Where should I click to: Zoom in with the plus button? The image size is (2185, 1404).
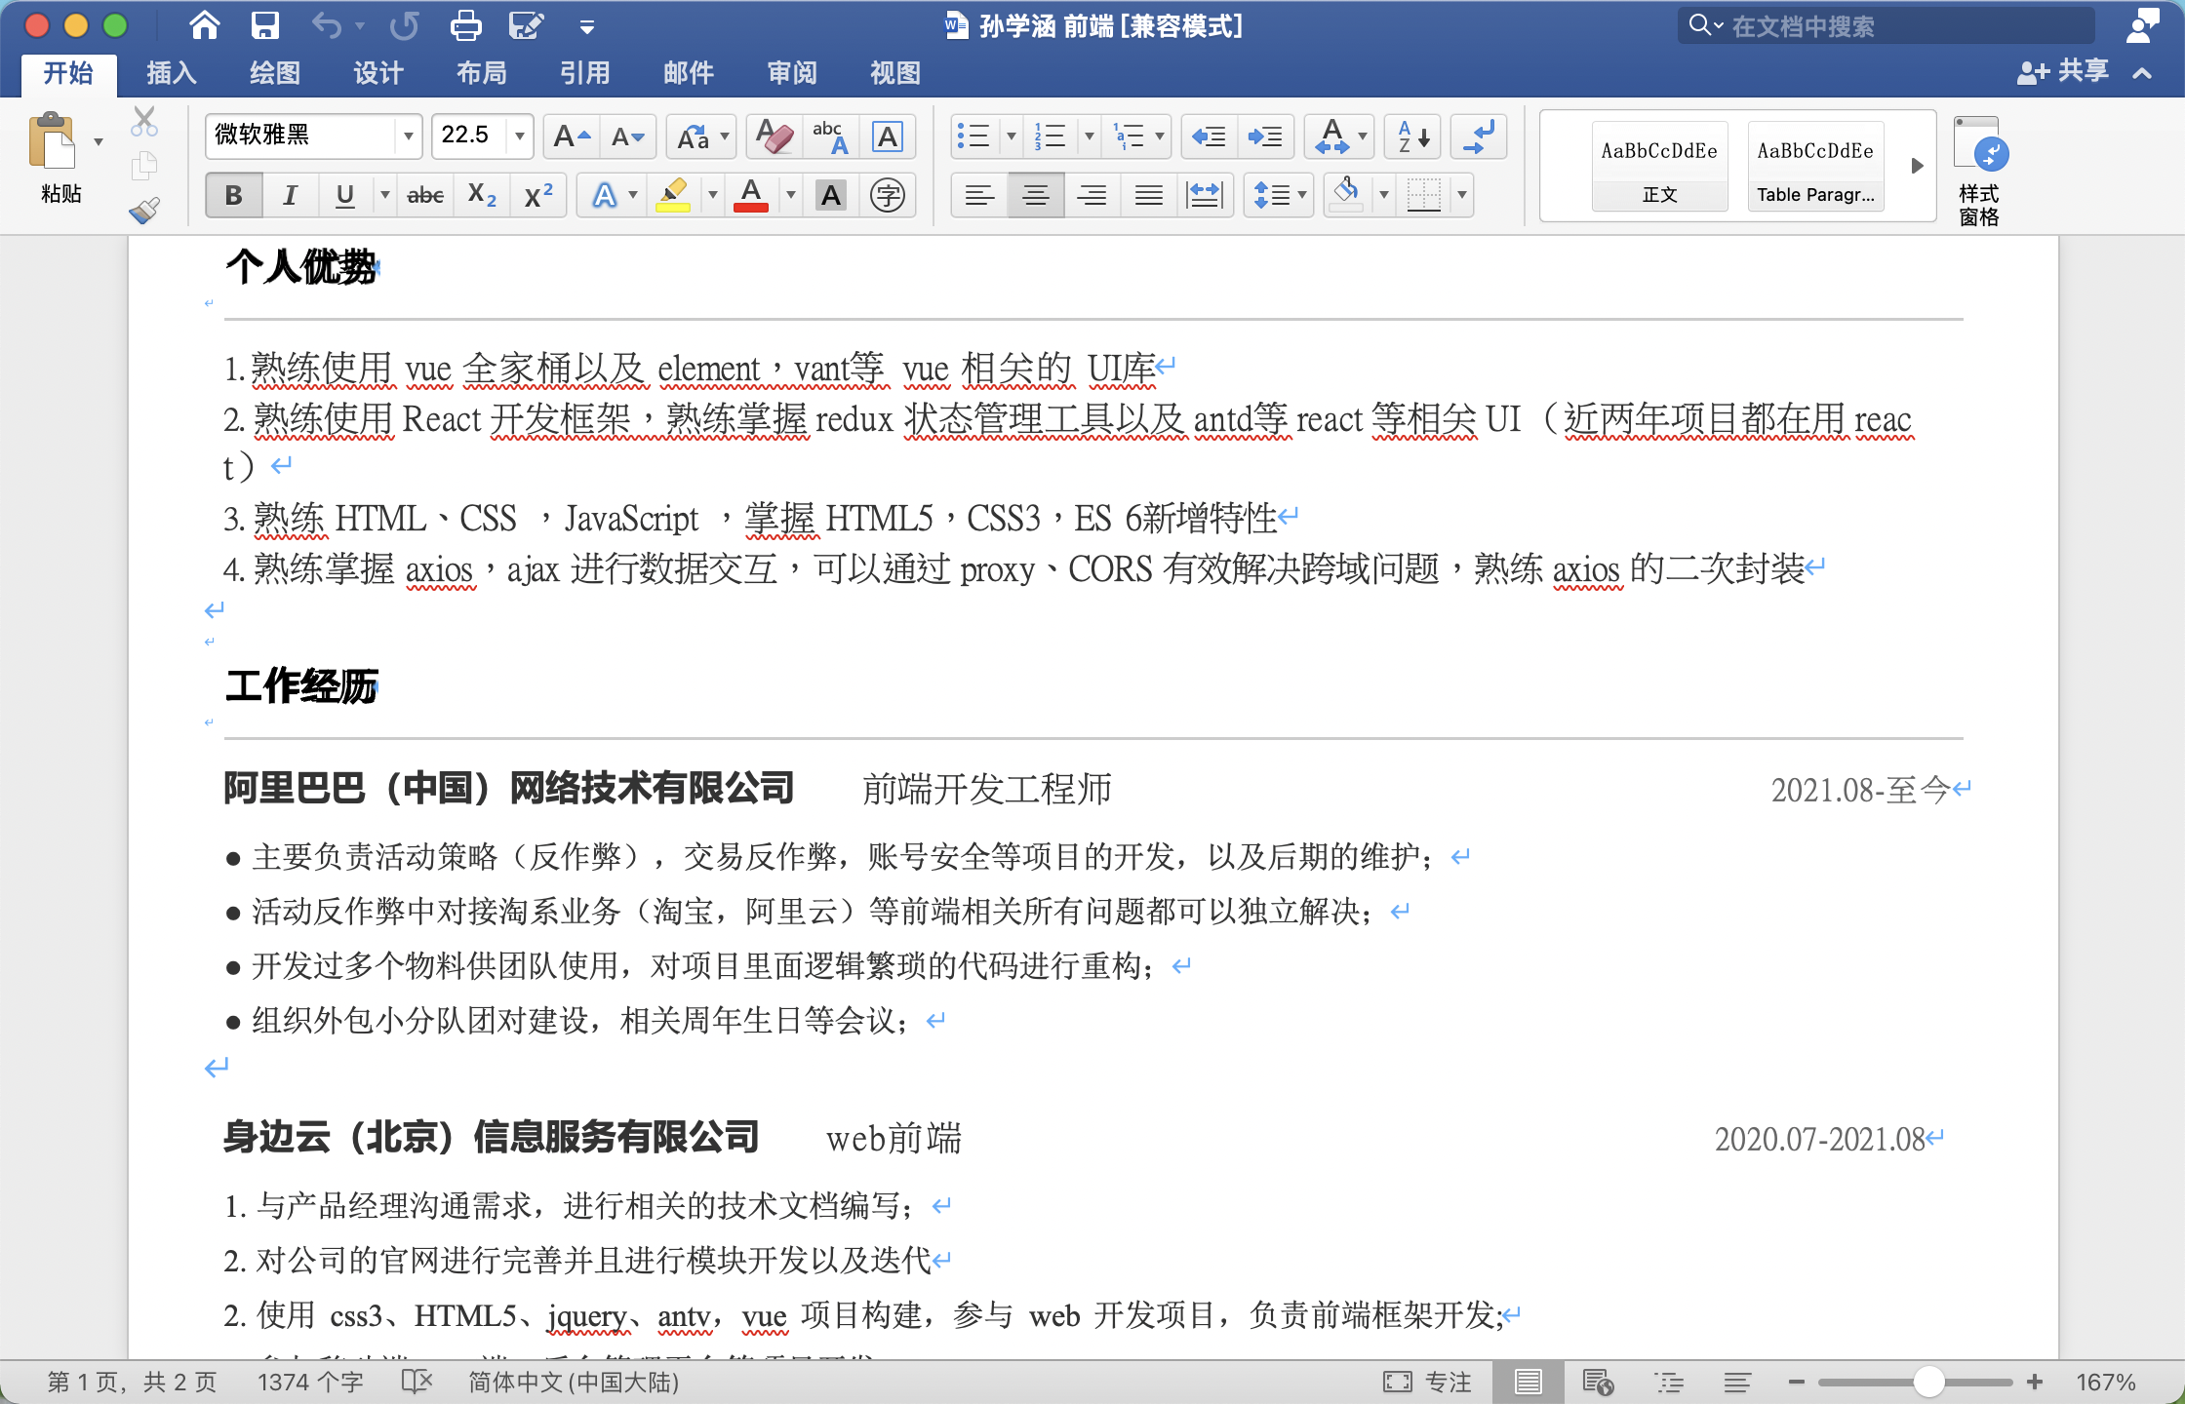(x=2035, y=1382)
